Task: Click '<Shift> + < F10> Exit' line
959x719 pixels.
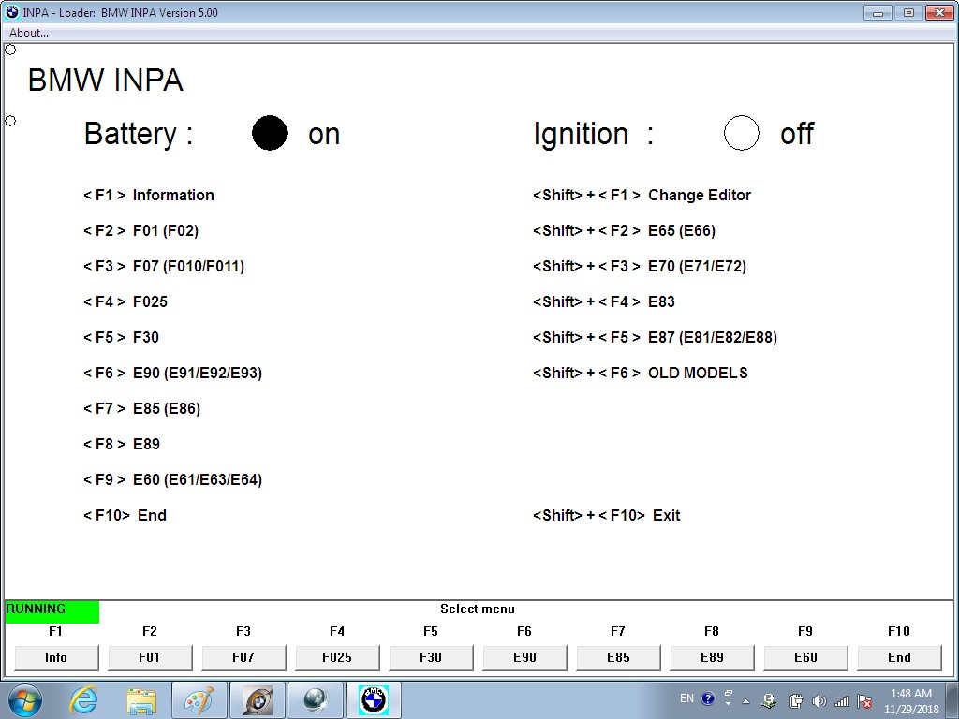Action: coord(606,515)
